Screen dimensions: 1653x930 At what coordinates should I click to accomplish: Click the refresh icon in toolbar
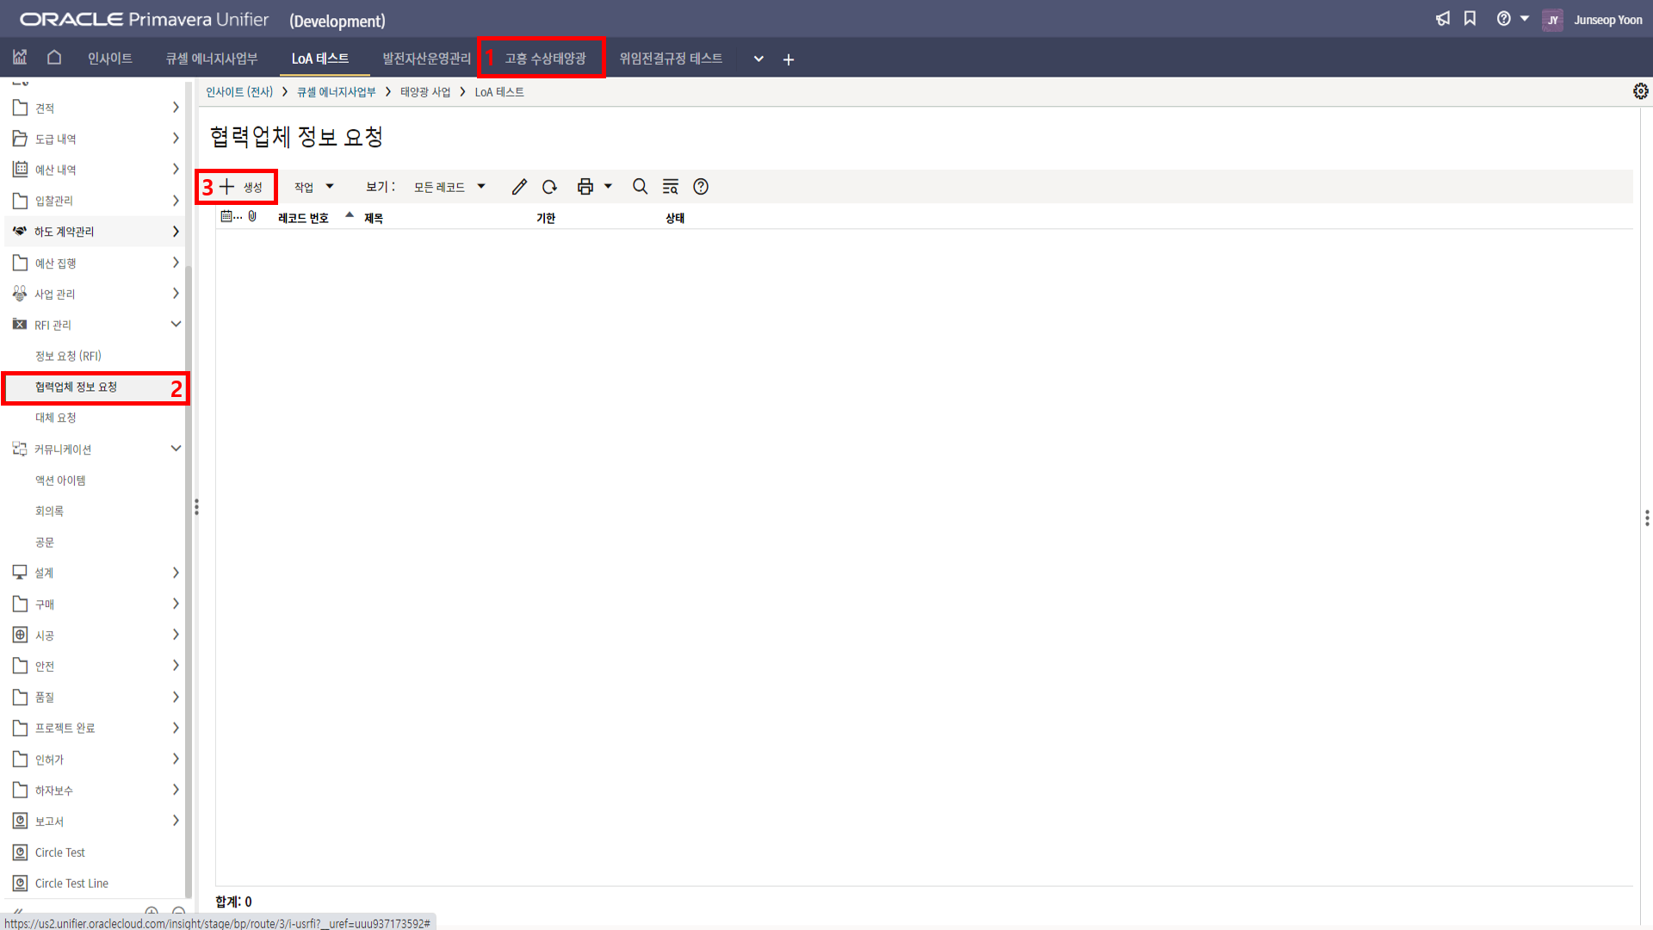pos(549,187)
